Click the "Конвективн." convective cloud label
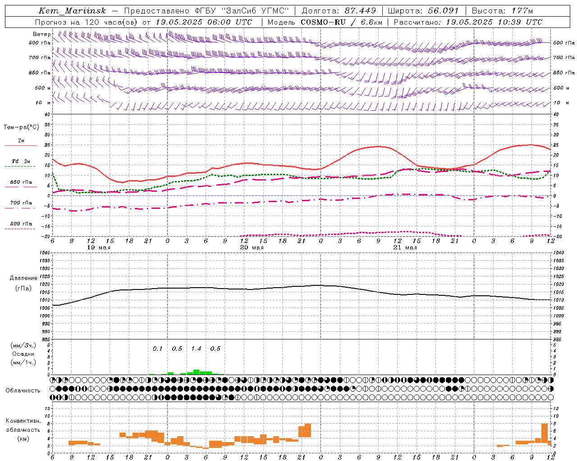The image size is (577, 461). (23, 421)
